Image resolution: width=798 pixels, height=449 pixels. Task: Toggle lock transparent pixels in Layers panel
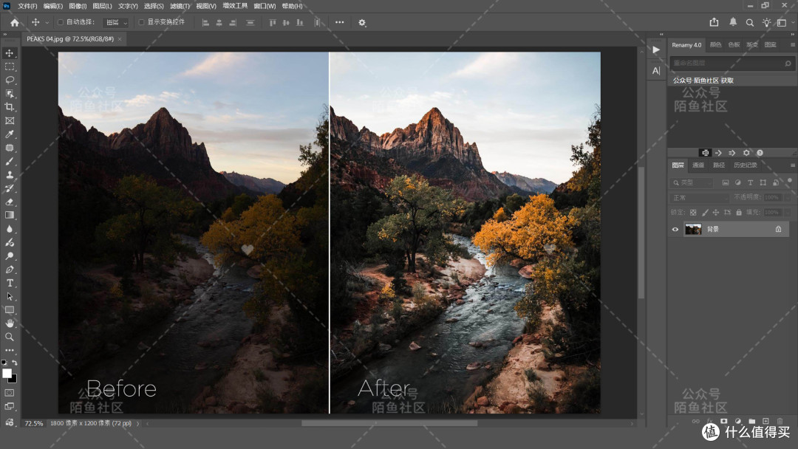[x=692, y=213]
